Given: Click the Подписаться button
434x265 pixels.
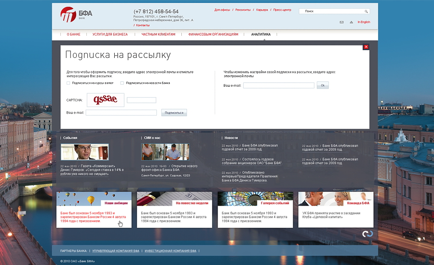Looking at the screenshot, I should (x=174, y=113).
